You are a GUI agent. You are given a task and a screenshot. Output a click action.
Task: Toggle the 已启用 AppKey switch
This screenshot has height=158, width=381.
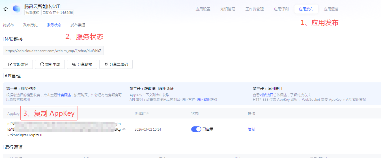[x=196, y=129]
